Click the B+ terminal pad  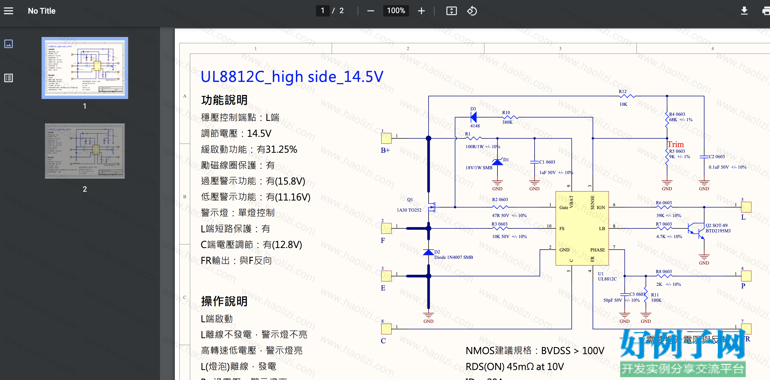point(386,138)
